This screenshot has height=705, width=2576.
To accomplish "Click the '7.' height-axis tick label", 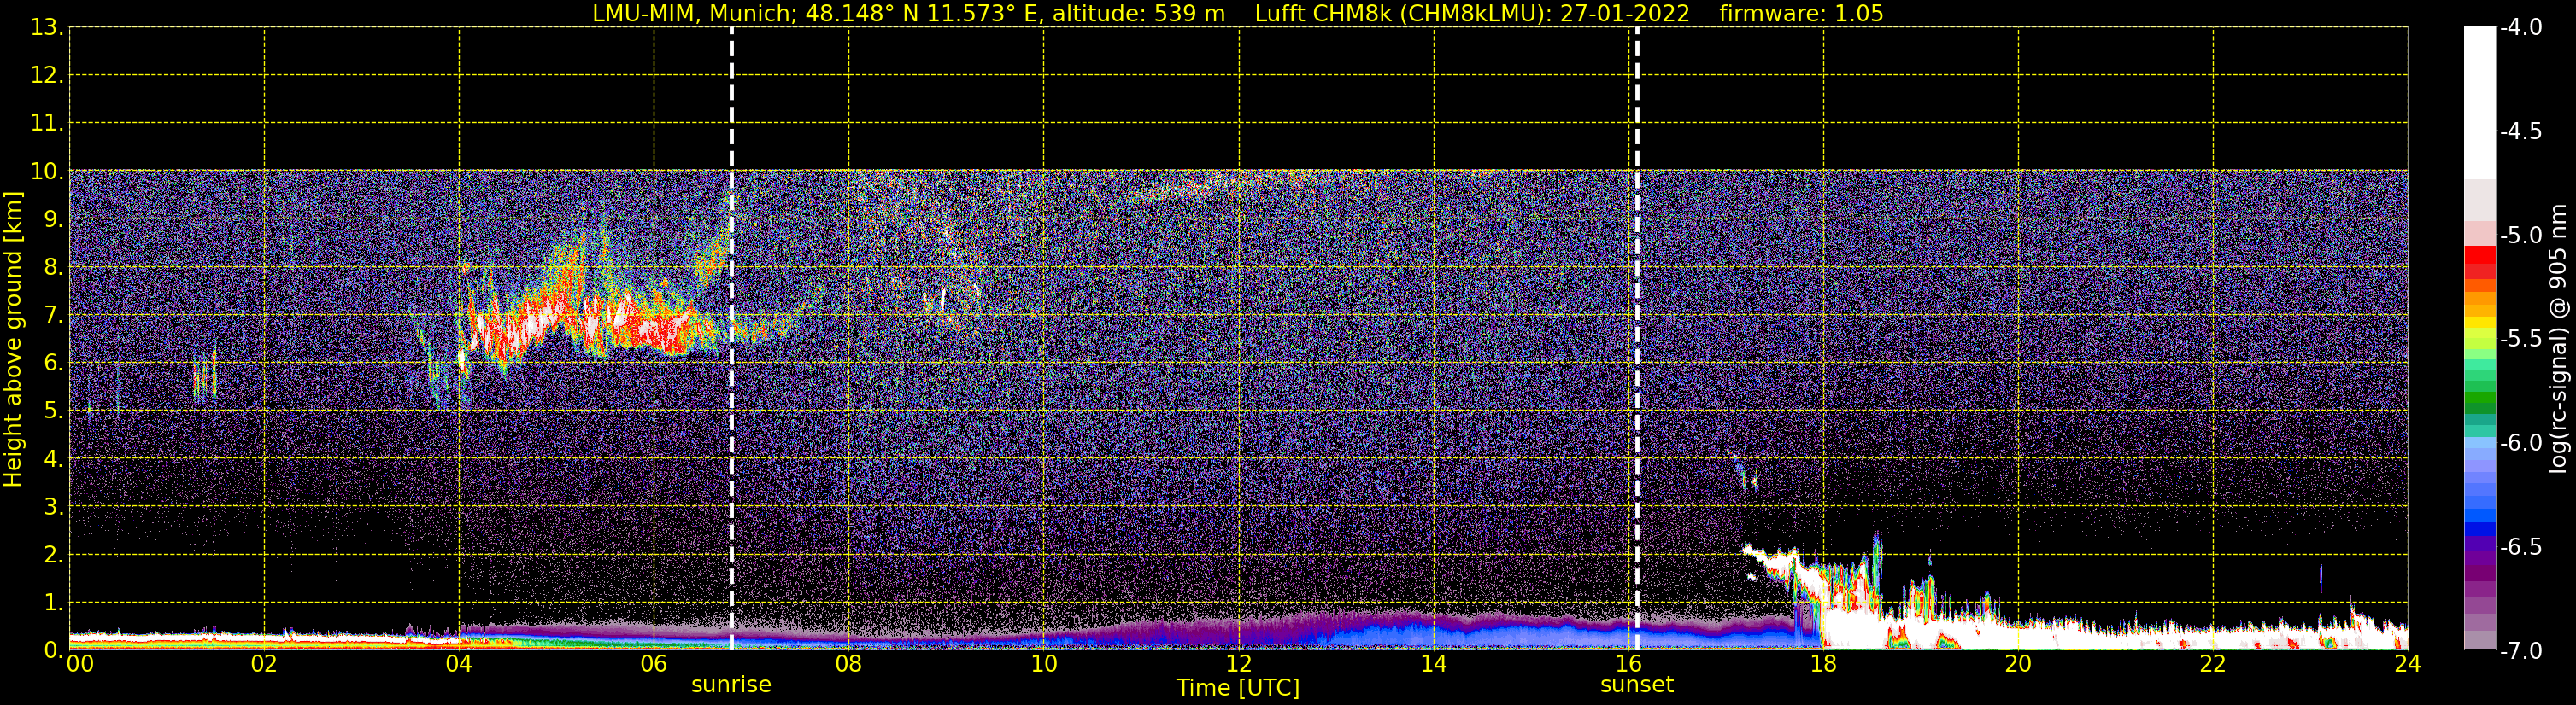I will coord(53,316).
